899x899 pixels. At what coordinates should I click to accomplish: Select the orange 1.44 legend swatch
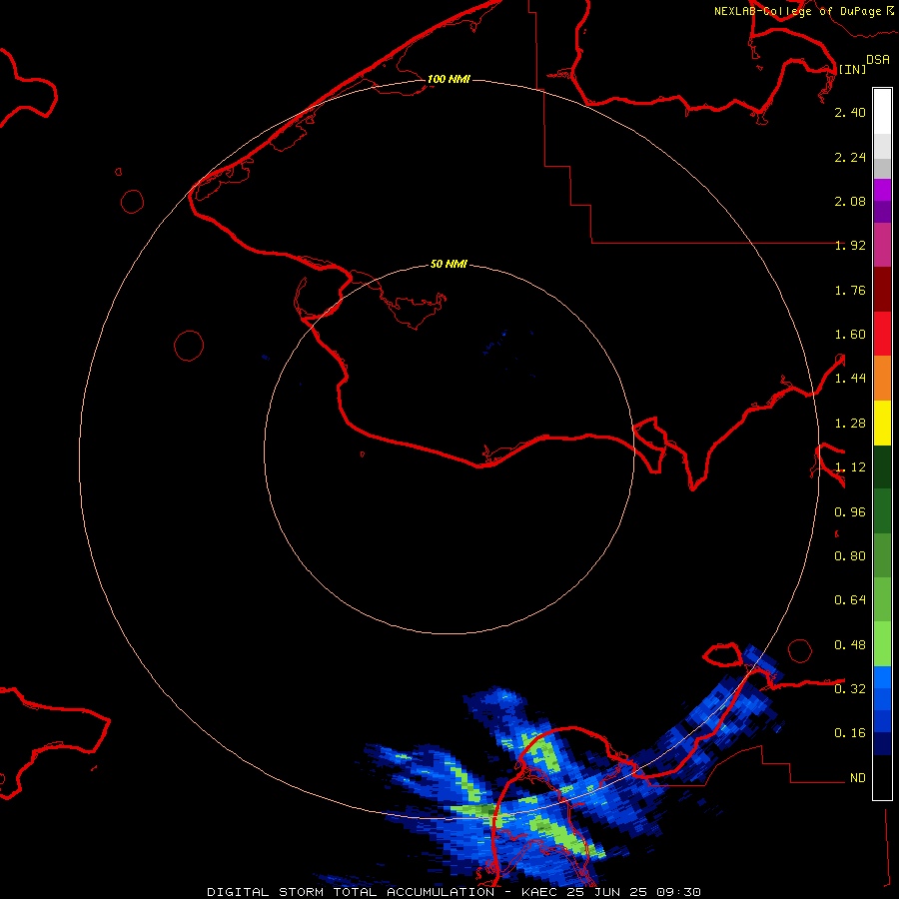[x=882, y=379]
